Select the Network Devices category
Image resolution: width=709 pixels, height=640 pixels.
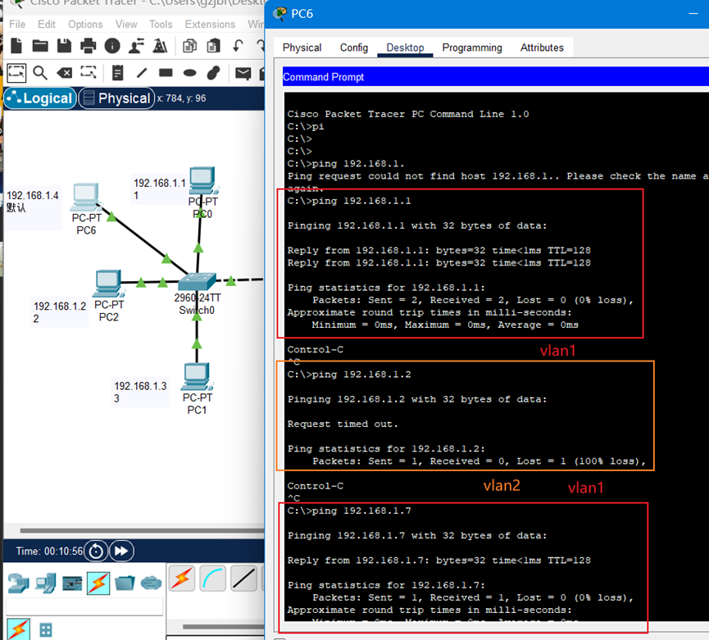click(19, 583)
